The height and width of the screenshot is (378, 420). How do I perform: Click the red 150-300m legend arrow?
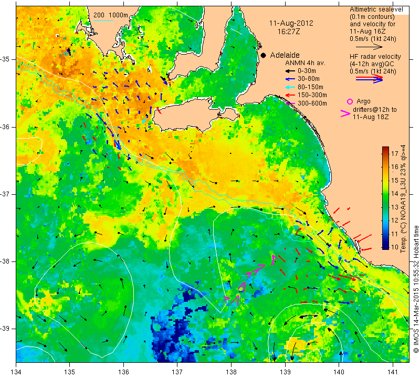290,95
